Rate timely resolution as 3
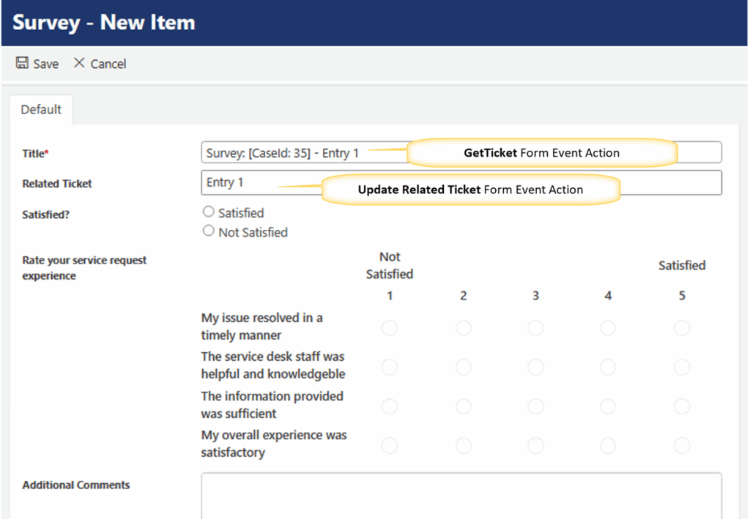The width and height of the screenshot is (750, 519). [x=535, y=327]
